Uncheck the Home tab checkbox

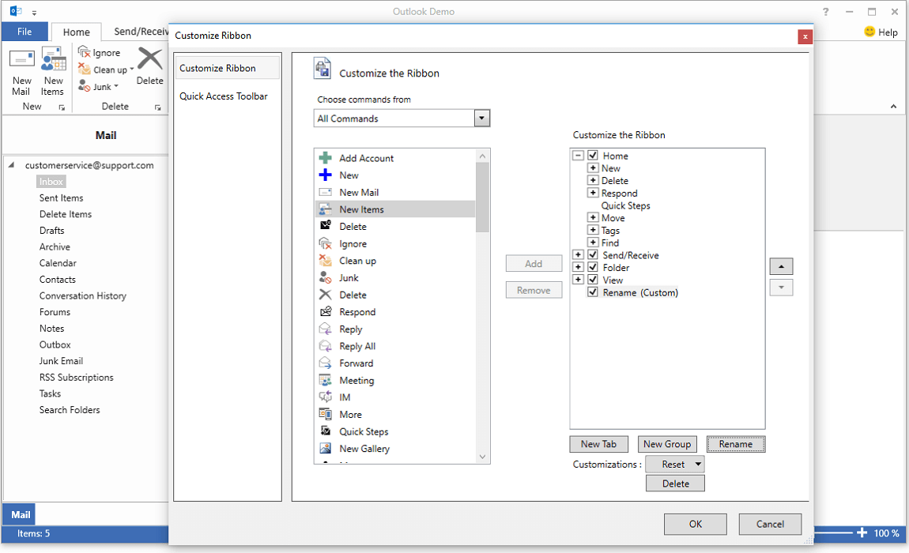coord(593,156)
